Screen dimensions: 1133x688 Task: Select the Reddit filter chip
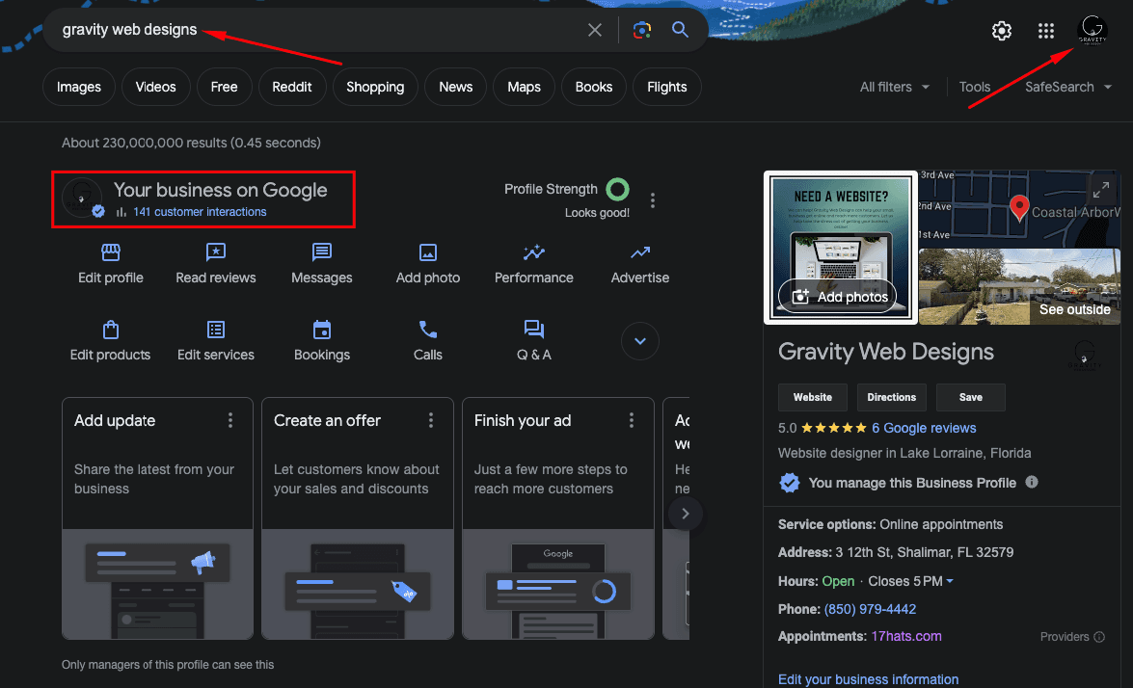(x=292, y=87)
